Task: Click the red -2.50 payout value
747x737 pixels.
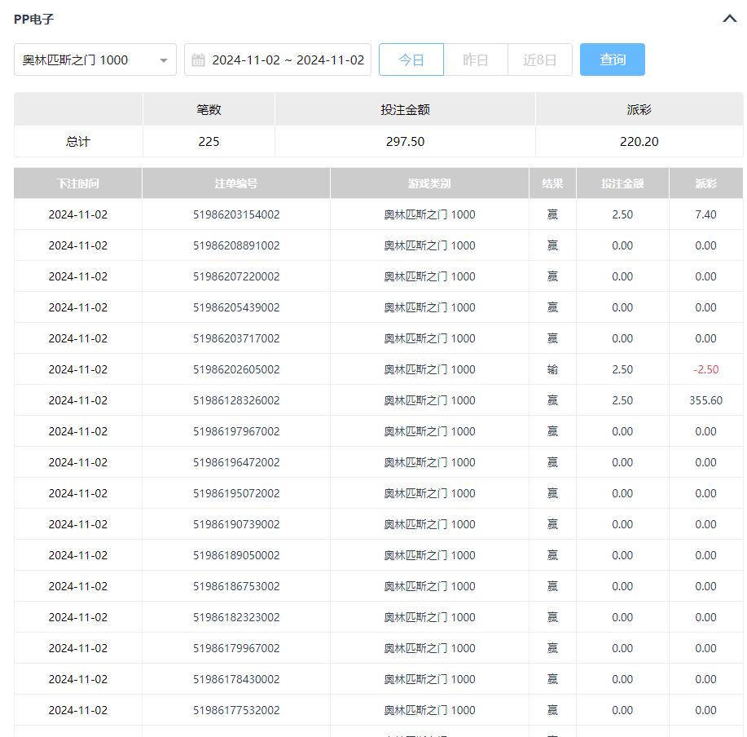Action: [705, 369]
